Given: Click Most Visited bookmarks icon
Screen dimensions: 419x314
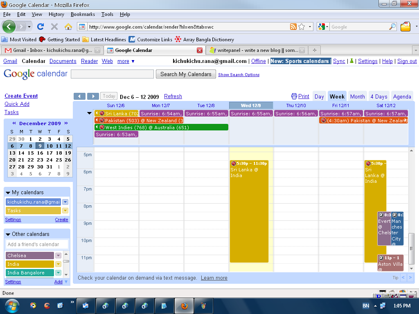Looking at the screenshot, I should pyautogui.click(x=5, y=40).
